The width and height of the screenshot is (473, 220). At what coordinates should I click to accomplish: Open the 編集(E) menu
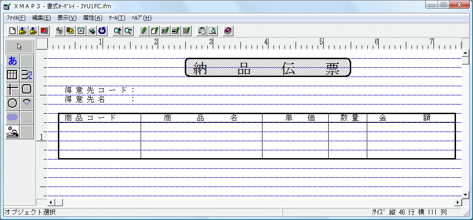pyautogui.click(x=41, y=18)
